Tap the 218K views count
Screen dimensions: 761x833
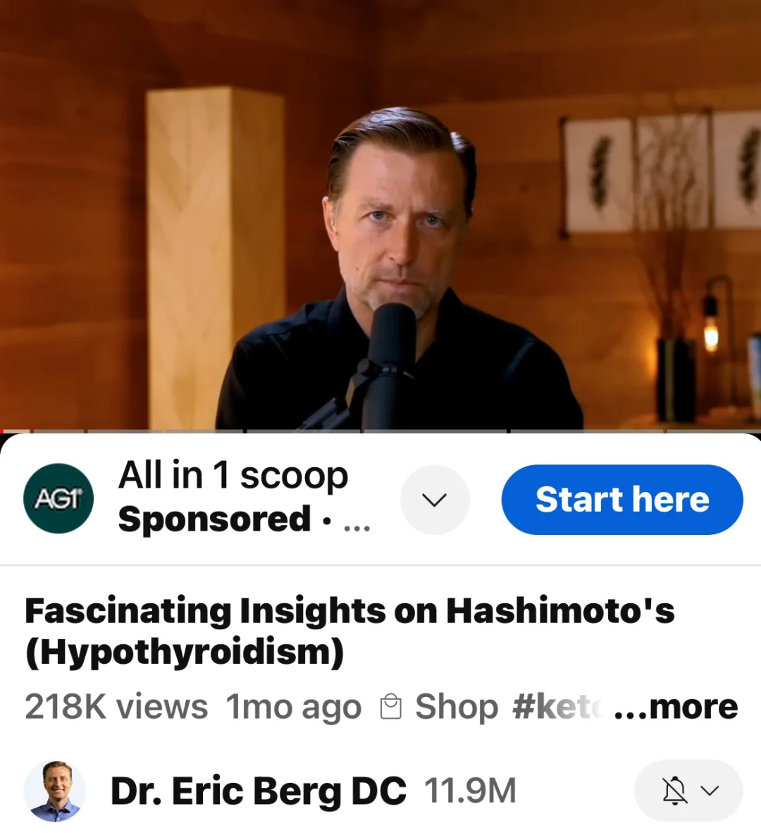(x=116, y=707)
